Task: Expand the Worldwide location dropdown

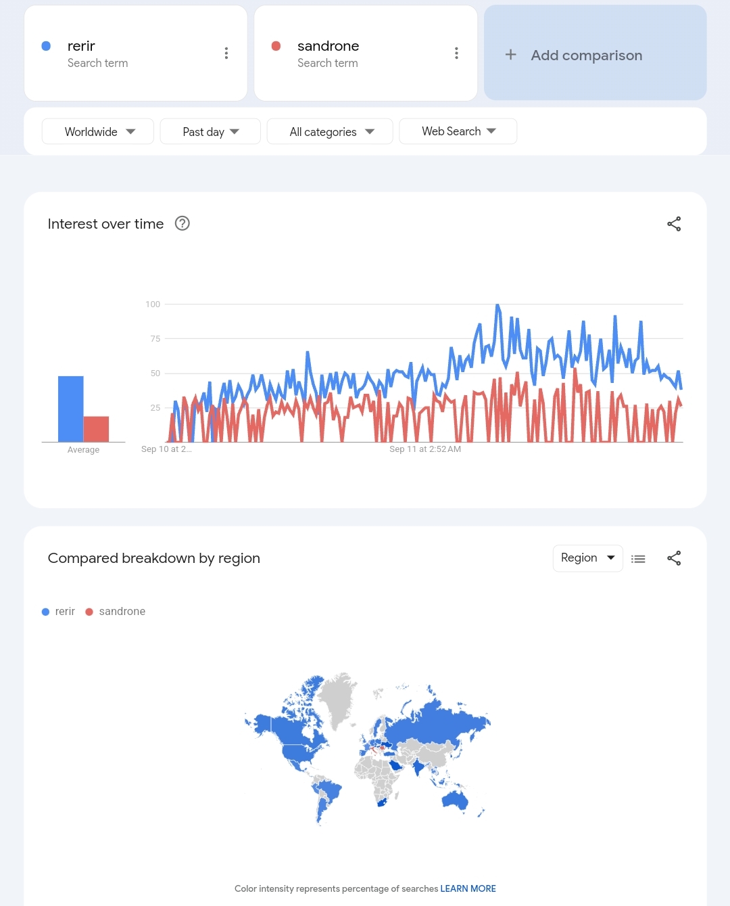Action: [x=99, y=132]
